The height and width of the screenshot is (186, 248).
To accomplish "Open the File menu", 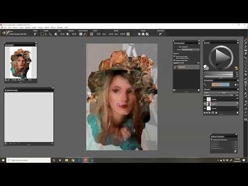I will [x=5, y=27].
